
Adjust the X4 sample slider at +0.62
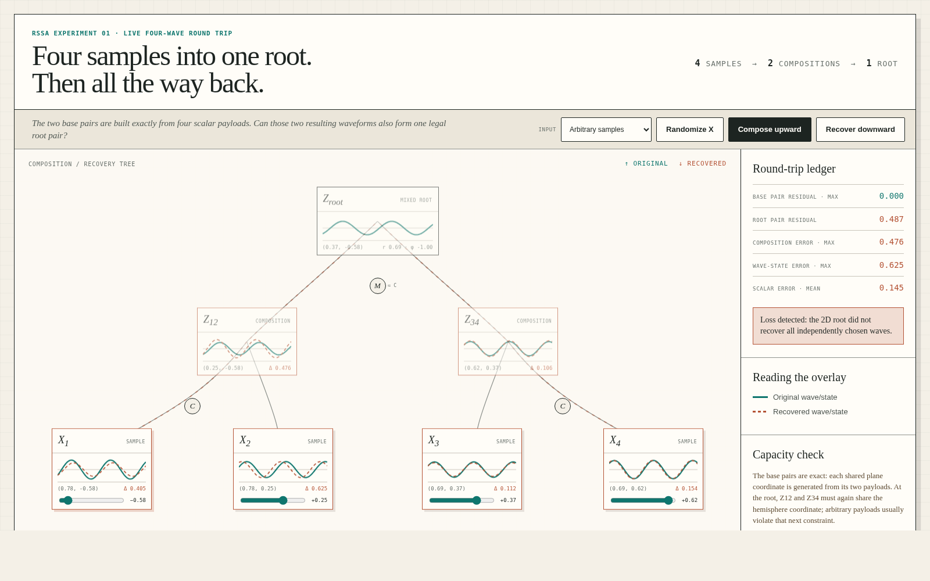[643, 500]
